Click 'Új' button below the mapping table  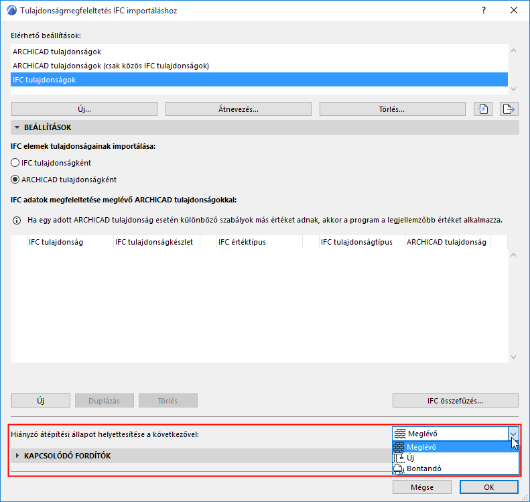pos(41,401)
